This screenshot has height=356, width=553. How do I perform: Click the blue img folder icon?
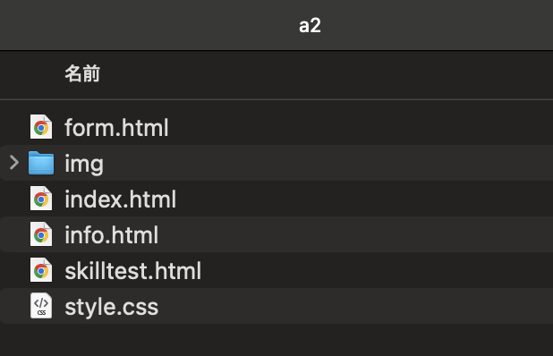41,163
